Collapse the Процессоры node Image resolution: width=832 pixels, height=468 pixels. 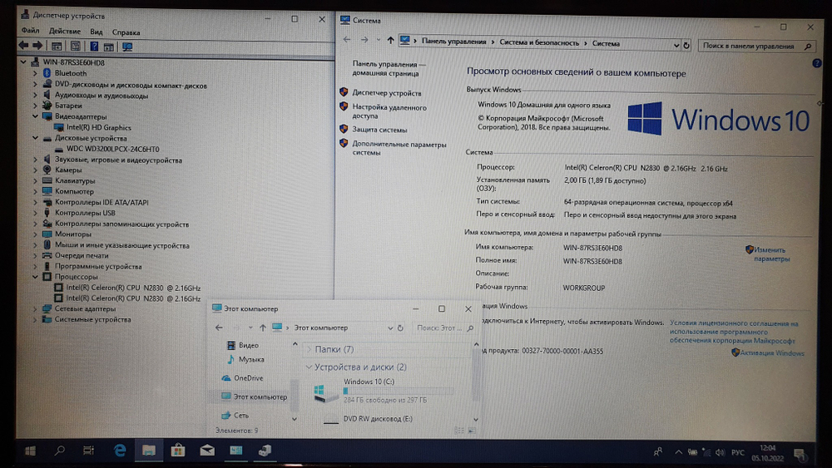35,277
